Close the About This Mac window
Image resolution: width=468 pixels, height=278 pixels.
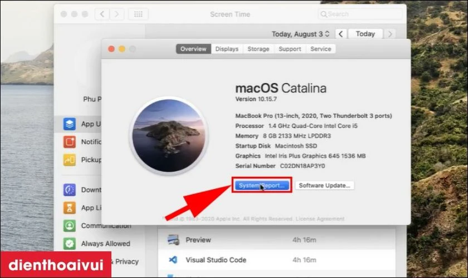[x=111, y=49]
